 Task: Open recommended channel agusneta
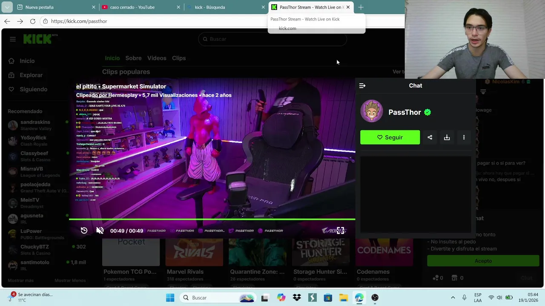point(38,218)
